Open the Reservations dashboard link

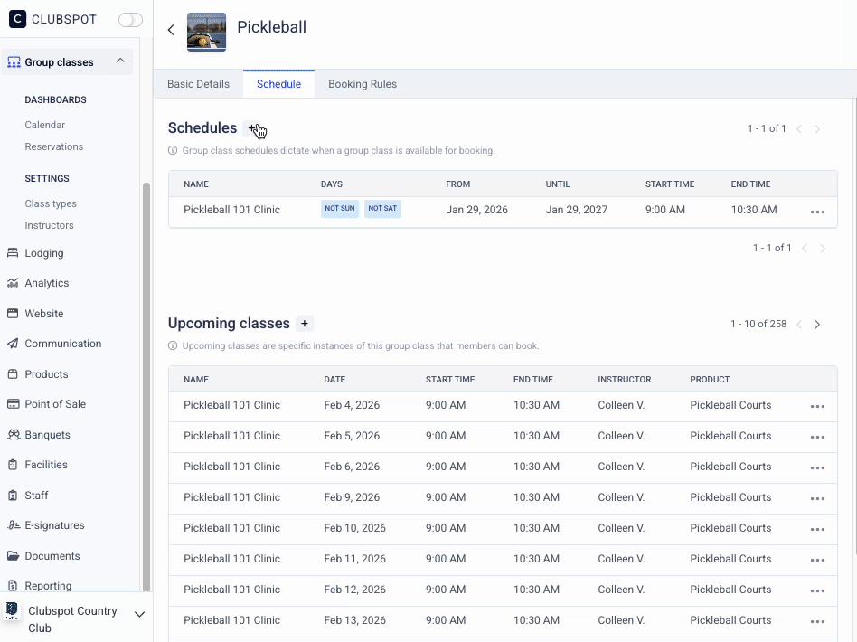[53, 146]
